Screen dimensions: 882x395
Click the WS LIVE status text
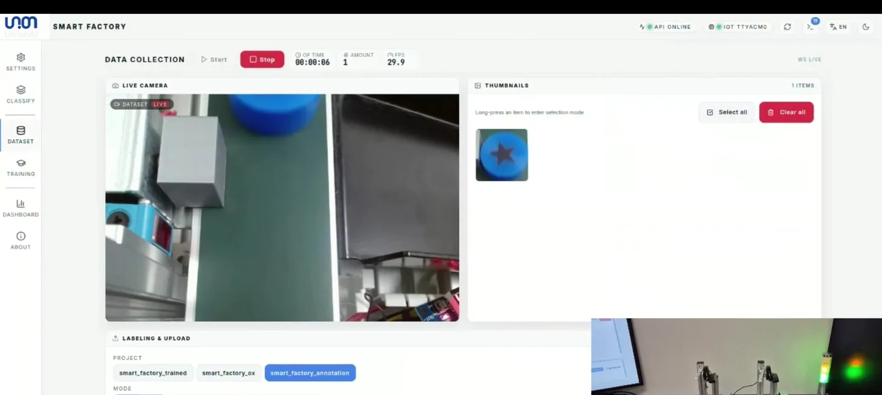coord(810,60)
